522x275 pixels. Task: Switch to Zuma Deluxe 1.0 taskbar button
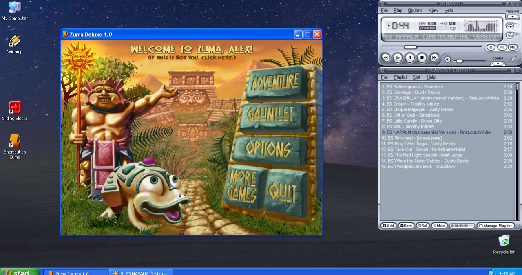pos(75,272)
